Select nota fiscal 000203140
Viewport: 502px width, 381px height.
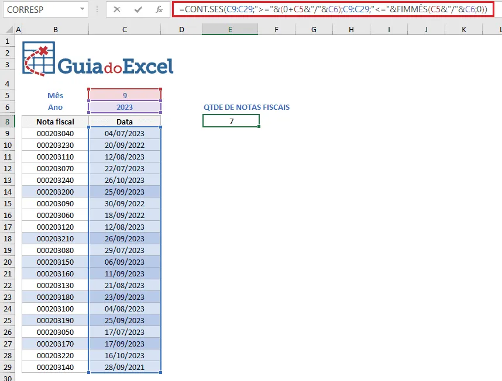coord(56,367)
